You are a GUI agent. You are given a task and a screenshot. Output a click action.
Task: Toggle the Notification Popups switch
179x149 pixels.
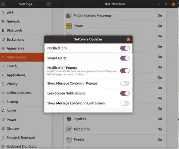point(125,71)
